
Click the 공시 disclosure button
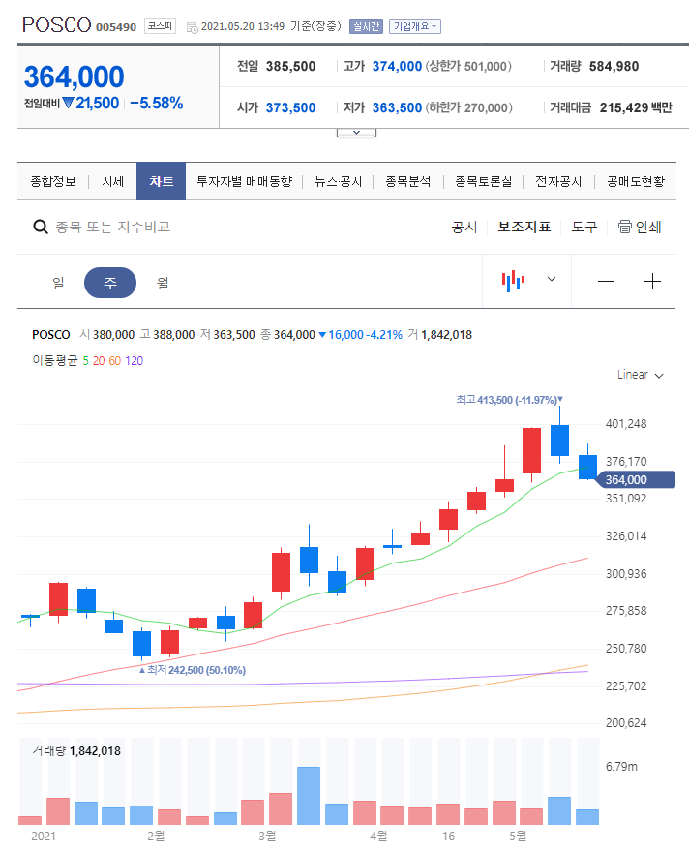[464, 227]
